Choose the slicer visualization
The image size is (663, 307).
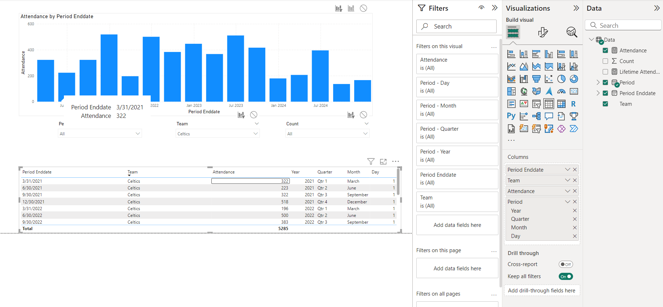536,104
